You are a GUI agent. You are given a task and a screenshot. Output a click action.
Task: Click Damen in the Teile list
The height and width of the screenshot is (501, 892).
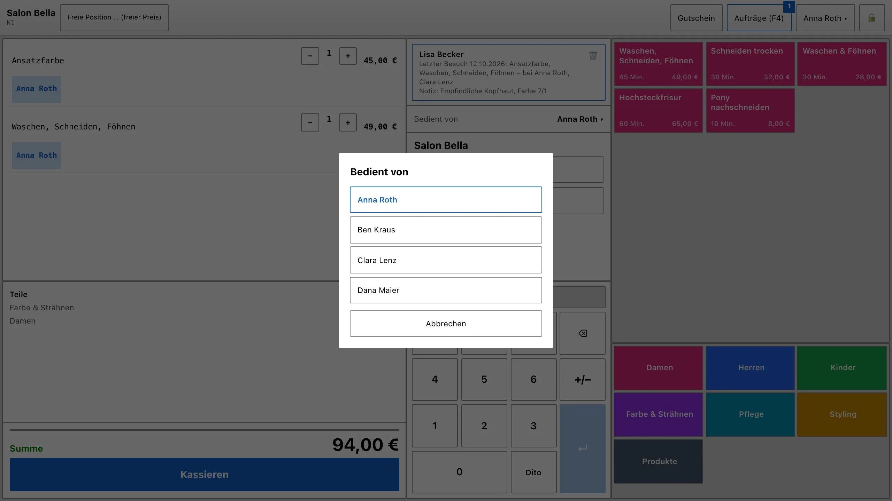pyautogui.click(x=23, y=321)
